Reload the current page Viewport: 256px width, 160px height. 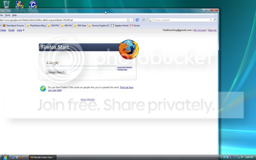coord(137,20)
